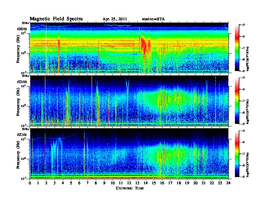
Task: Click hour 24 tick on Universal Time axis
Action: (x=228, y=183)
